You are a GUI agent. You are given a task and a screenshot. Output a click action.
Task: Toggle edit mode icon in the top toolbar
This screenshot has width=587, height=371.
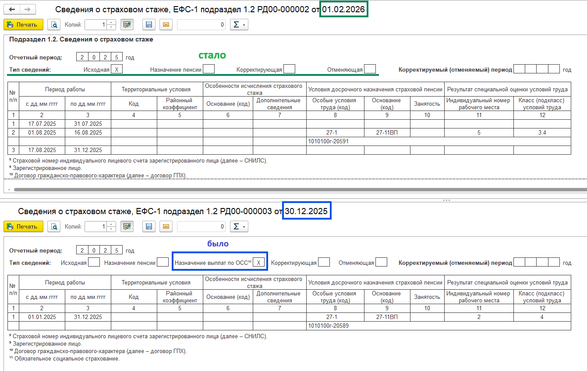pyautogui.click(x=127, y=25)
